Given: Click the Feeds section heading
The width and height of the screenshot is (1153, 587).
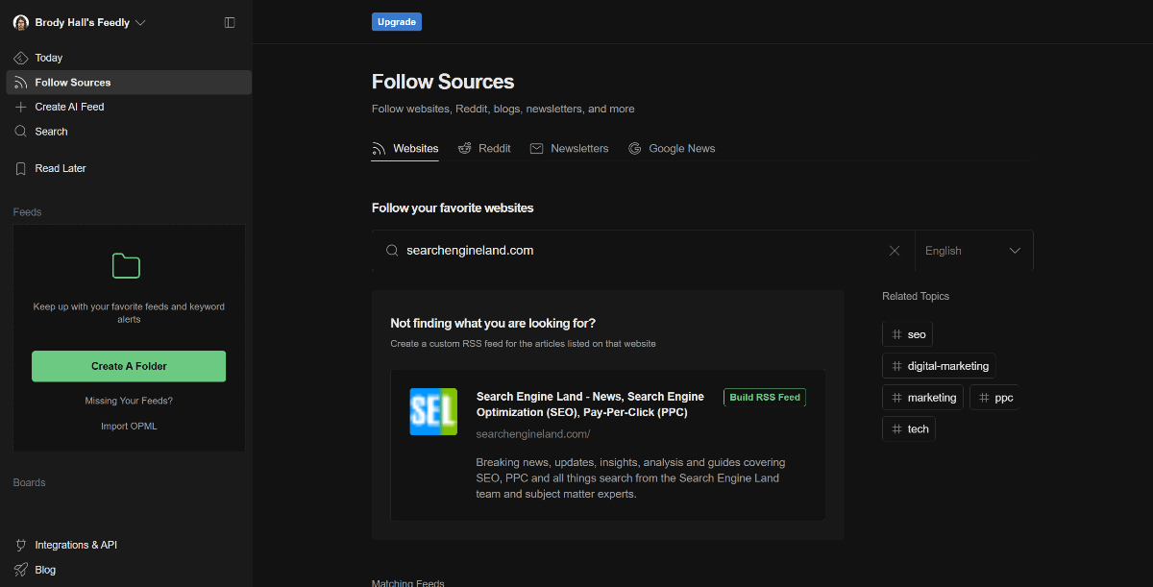Looking at the screenshot, I should pyautogui.click(x=27, y=212).
